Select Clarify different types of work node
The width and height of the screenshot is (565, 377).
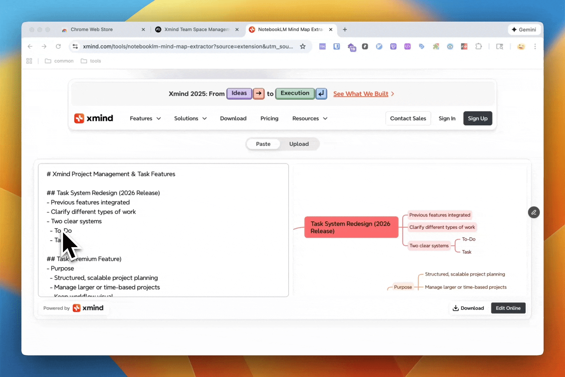(442, 227)
